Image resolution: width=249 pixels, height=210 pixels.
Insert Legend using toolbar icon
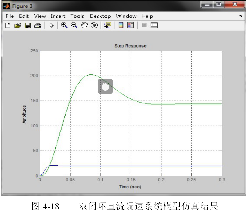131,25
